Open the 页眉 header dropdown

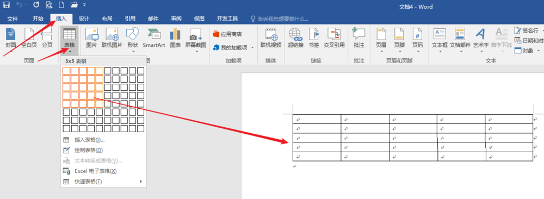coord(381,40)
